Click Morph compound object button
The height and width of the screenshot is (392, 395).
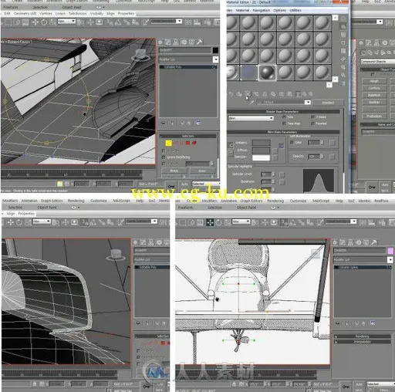click(x=374, y=81)
